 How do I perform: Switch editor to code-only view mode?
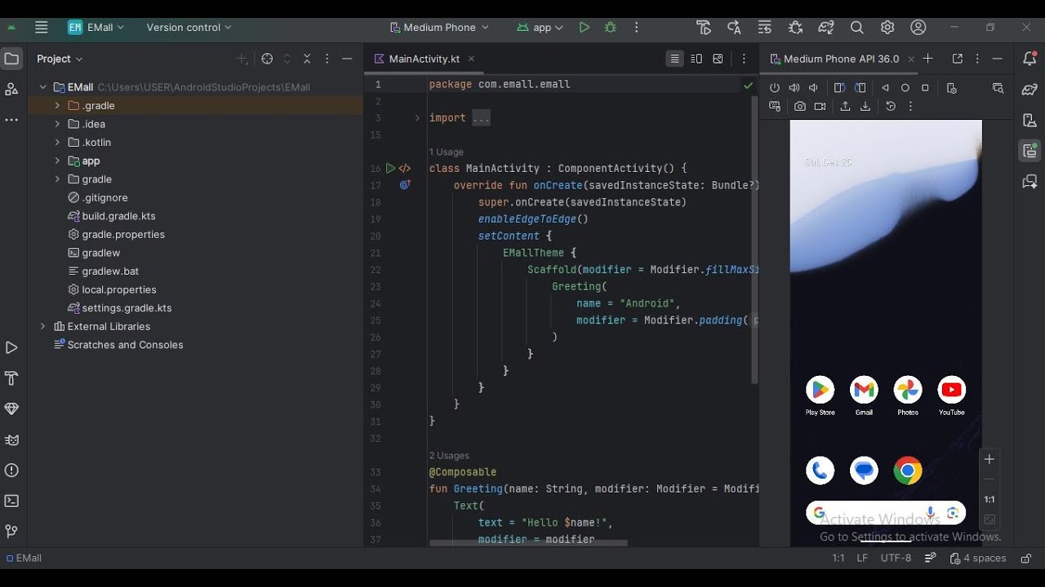coord(674,59)
